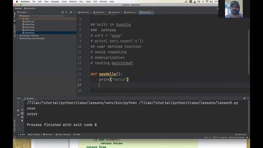Click the LF line separator in status bar

pos(210,137)
